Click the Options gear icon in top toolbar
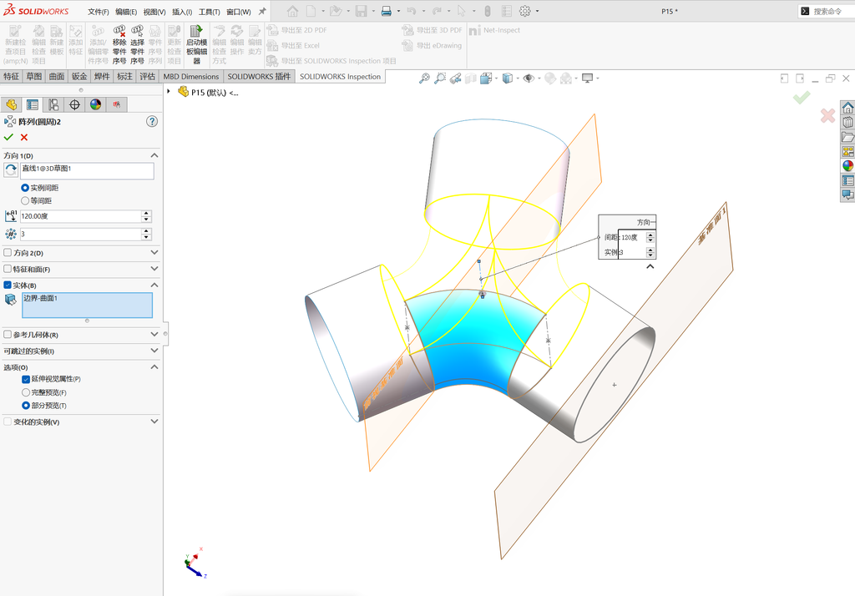This screenshot has width=855, height=596. [x=524, y=11]
